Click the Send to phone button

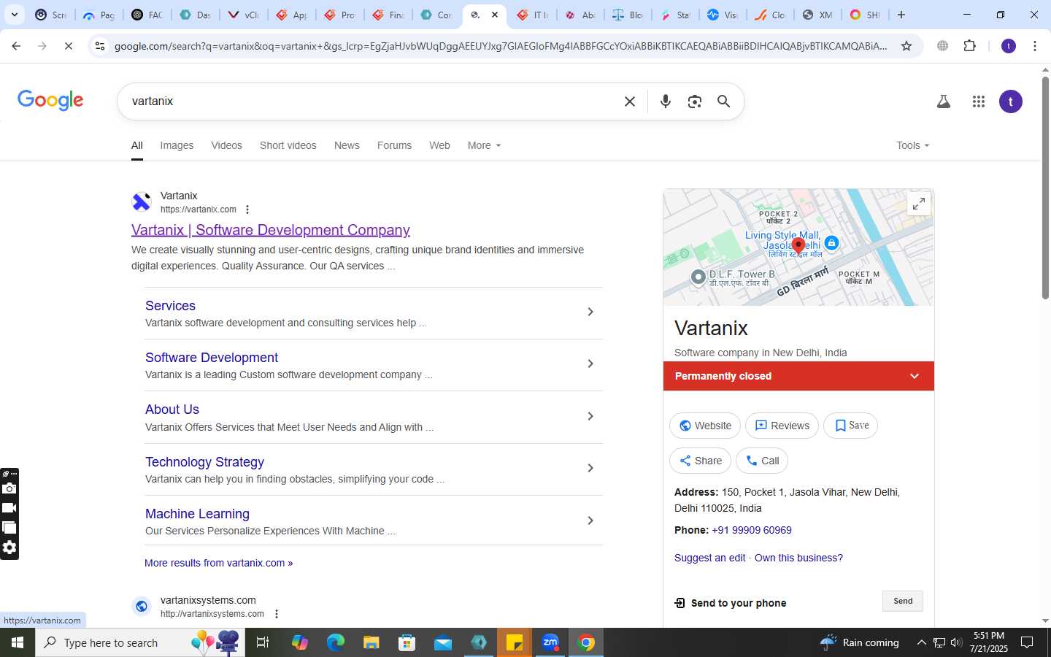(x=903, y=601)
